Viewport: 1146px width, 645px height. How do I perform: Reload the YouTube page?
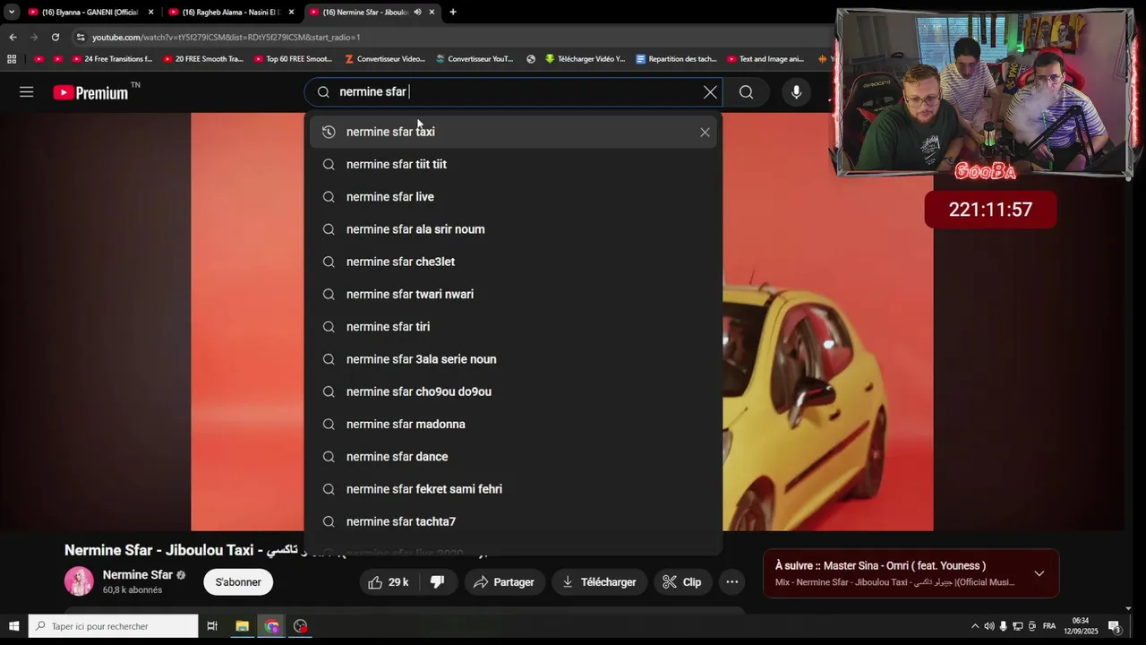[56, 37]
